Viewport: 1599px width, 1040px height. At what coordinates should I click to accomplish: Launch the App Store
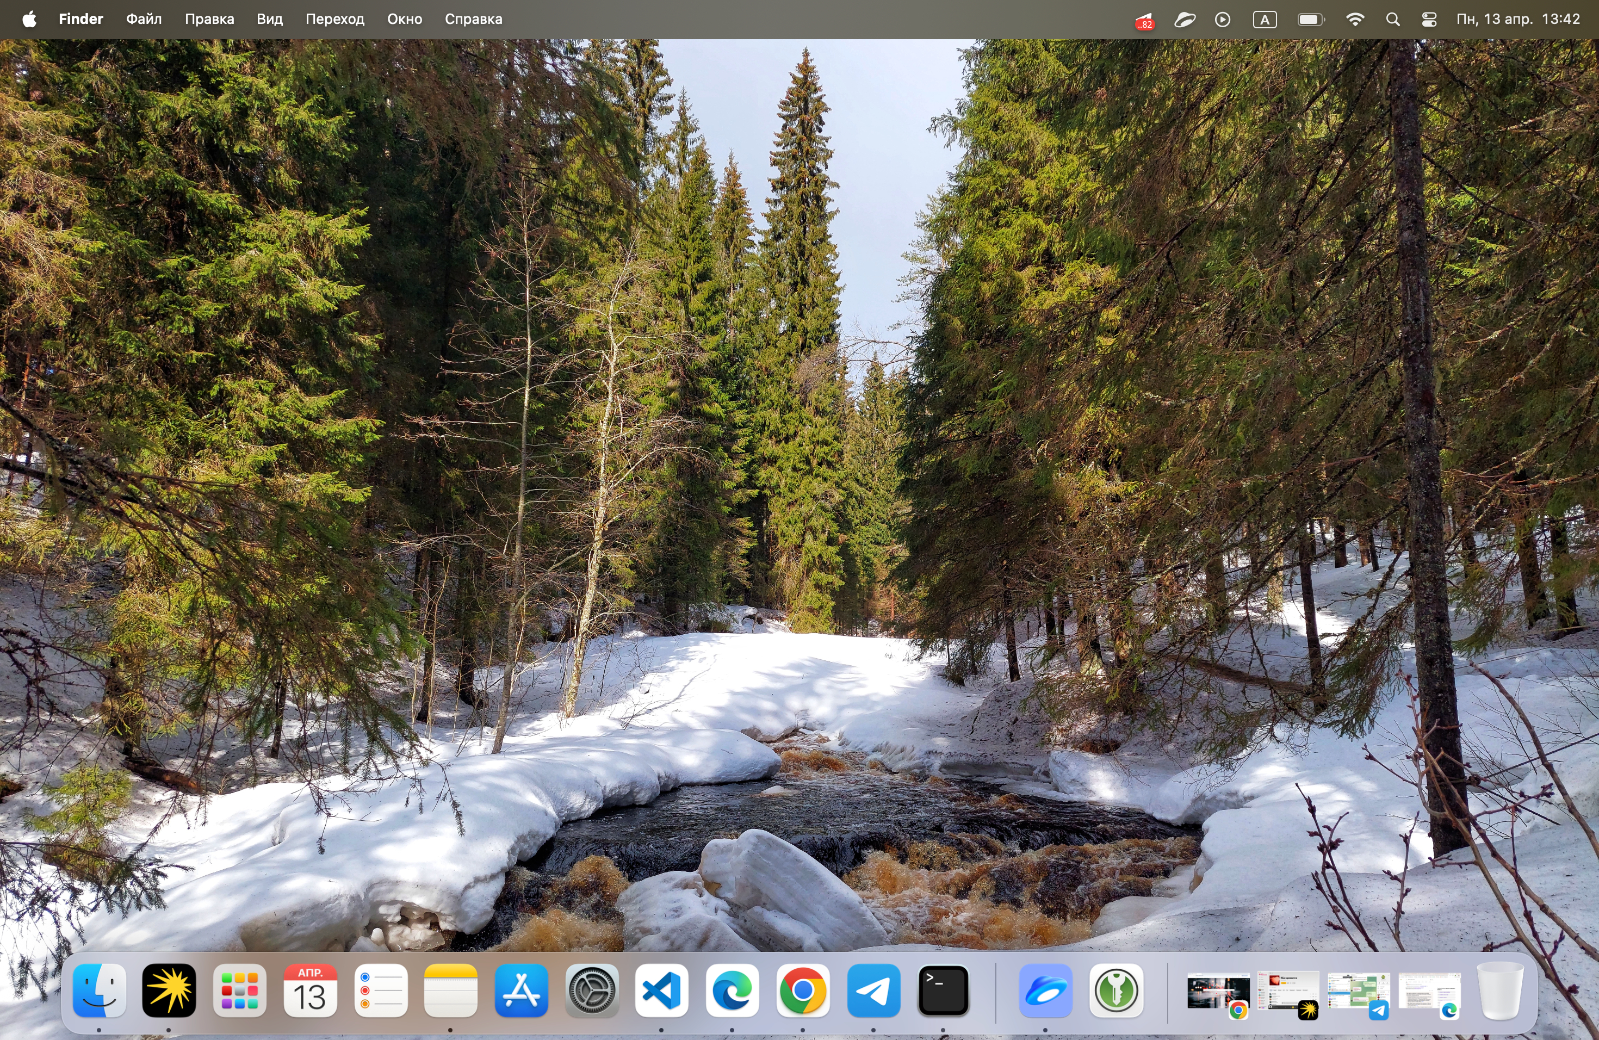(x=522, y=991)
